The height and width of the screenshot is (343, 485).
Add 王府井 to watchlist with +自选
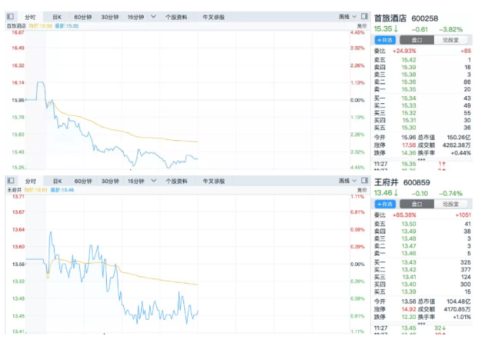(385, 204)
